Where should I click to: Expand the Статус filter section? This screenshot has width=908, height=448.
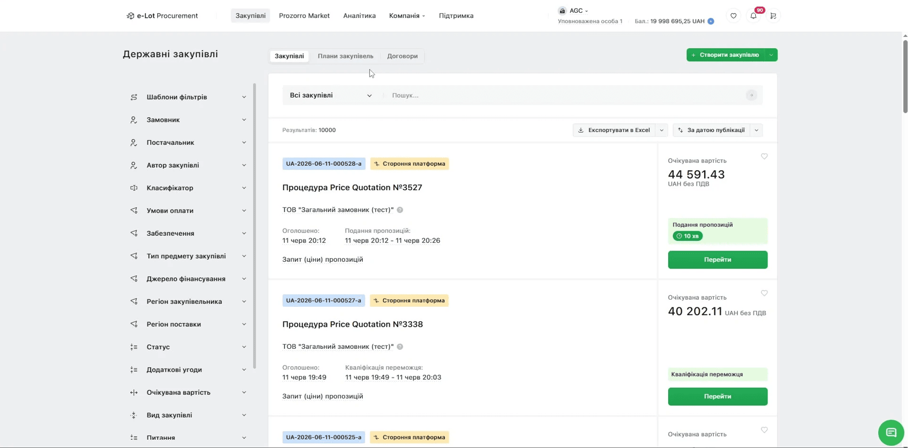tap(244, 347)
